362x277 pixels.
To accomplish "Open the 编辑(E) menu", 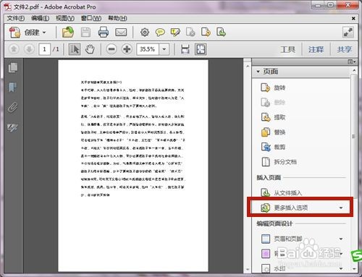I will point(40,18).
